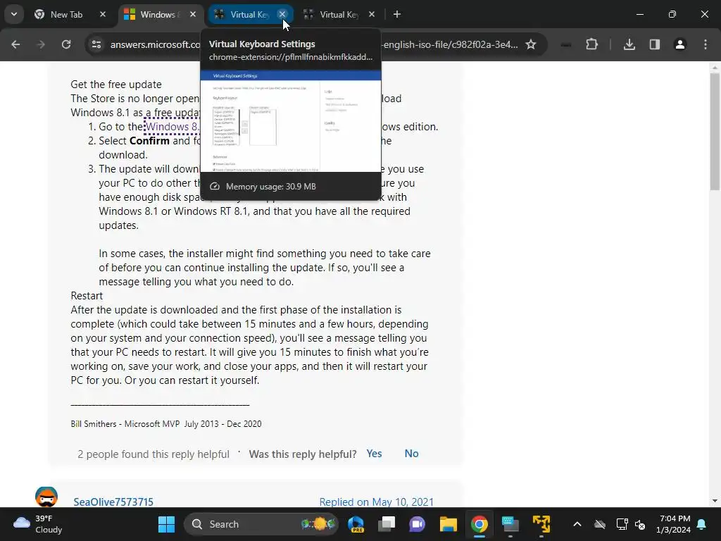Open the Chrome downloads panel

(629, 44)
